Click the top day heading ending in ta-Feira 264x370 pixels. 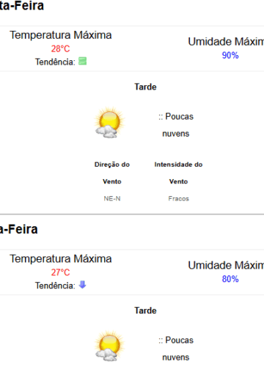tap(22, 6)
